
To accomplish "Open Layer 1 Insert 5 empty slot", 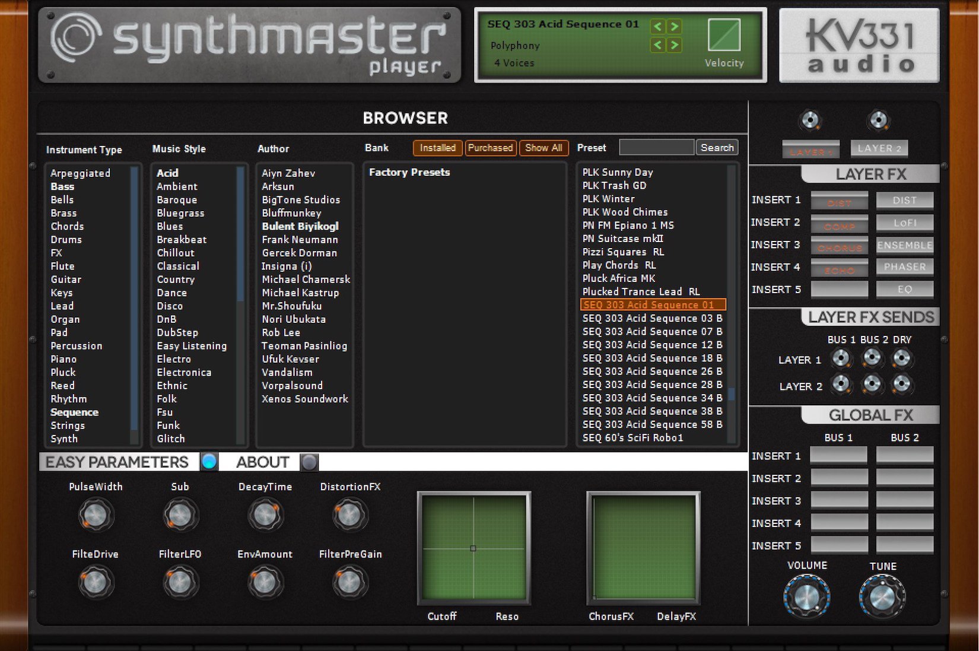I will point(839,289).
